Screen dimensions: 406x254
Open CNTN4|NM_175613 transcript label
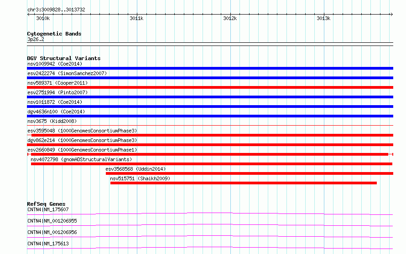(x=48, y=244)
